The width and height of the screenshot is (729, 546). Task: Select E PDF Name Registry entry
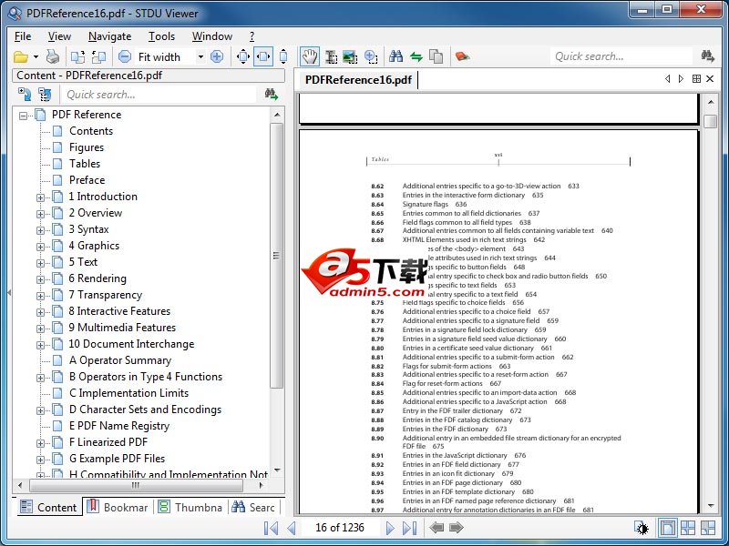119,426
